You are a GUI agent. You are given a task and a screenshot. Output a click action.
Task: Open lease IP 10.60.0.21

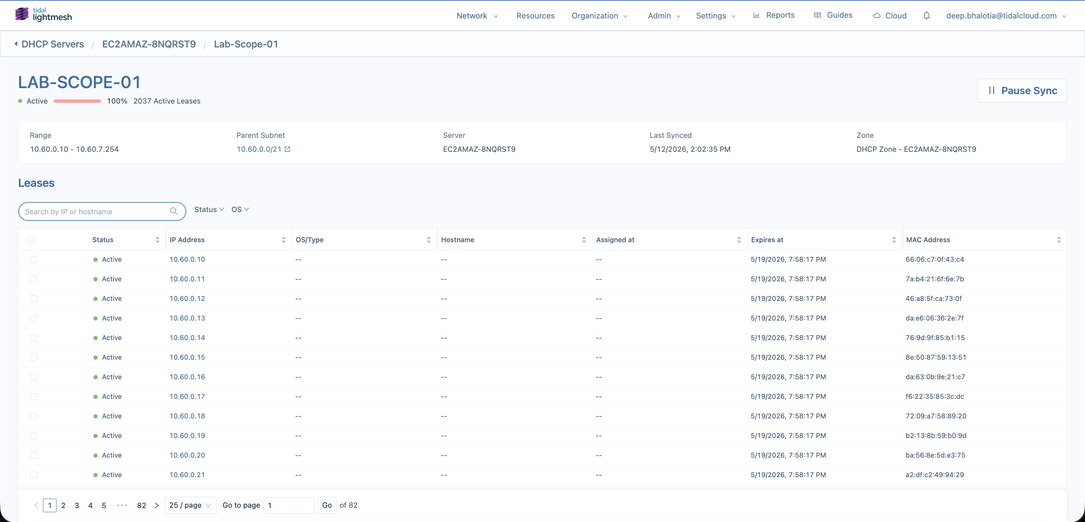click(x=187, y=475)
